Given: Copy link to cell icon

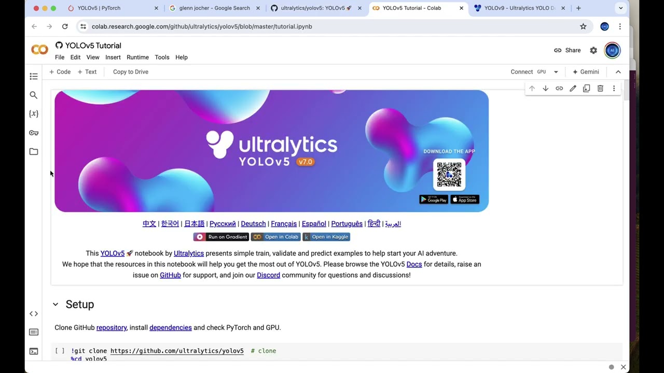Looking at the screenshot, I should (x=559, y=89).
